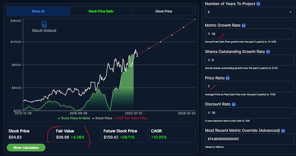Focus the Price Ratio input field
The image size is (296, 156).
tap(249, 86)
